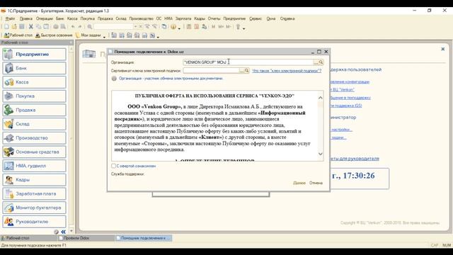This screenshot has width=453, height=255.
Task: Open the НМА, гудвилл sidebar section
Action: coord(34,166)
